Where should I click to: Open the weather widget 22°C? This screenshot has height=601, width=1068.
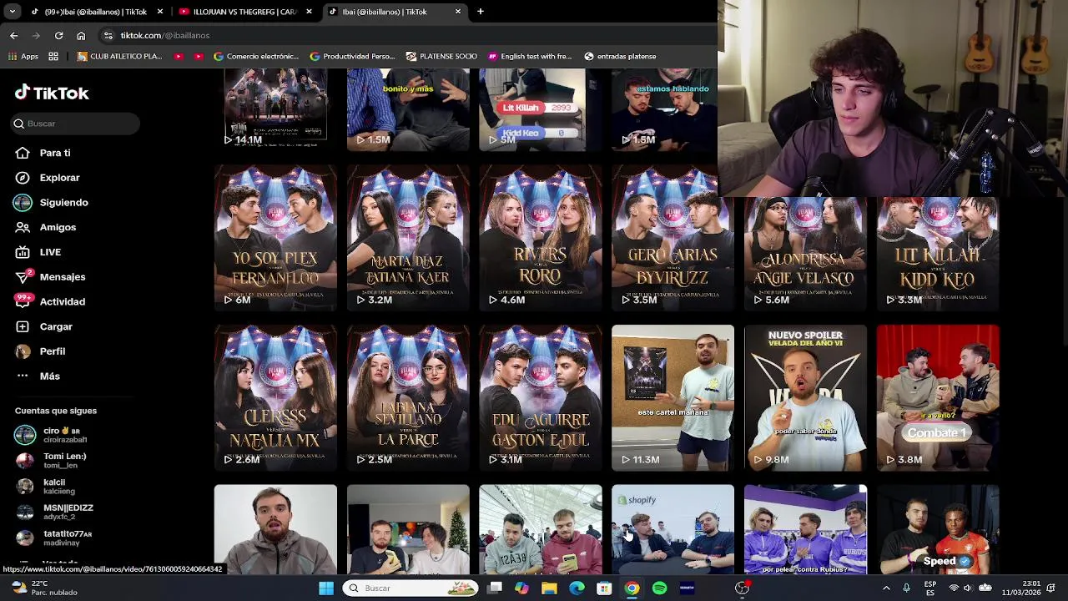click(43, 588)
